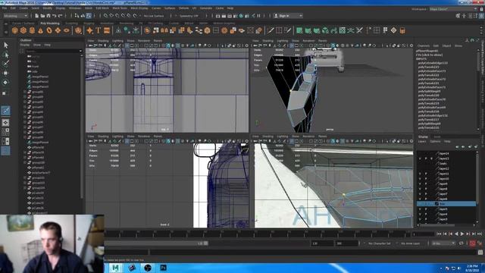
Task: Open Photoshop from the Windows taskbar
Action: tap(163, 268)
